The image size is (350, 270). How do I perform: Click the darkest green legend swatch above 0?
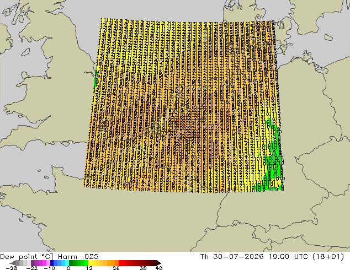pyautogui.click(x=71, y=263)
